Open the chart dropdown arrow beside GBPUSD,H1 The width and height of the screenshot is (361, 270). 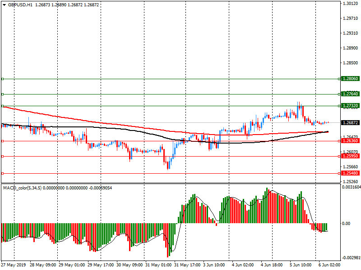(x=4, y=4)
